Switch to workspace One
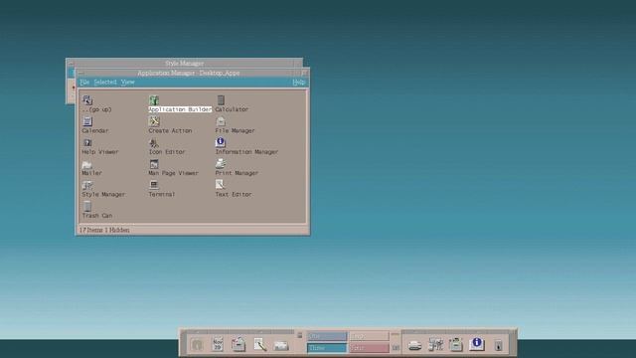This screenshot has height=358, width=636. pyautogui.click(x=327, y=336)
